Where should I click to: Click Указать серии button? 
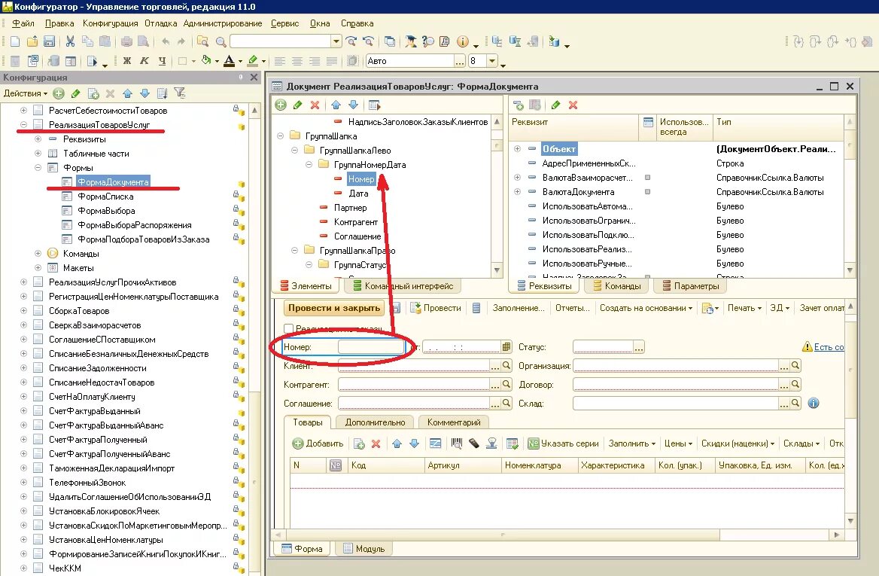[564, 443]
